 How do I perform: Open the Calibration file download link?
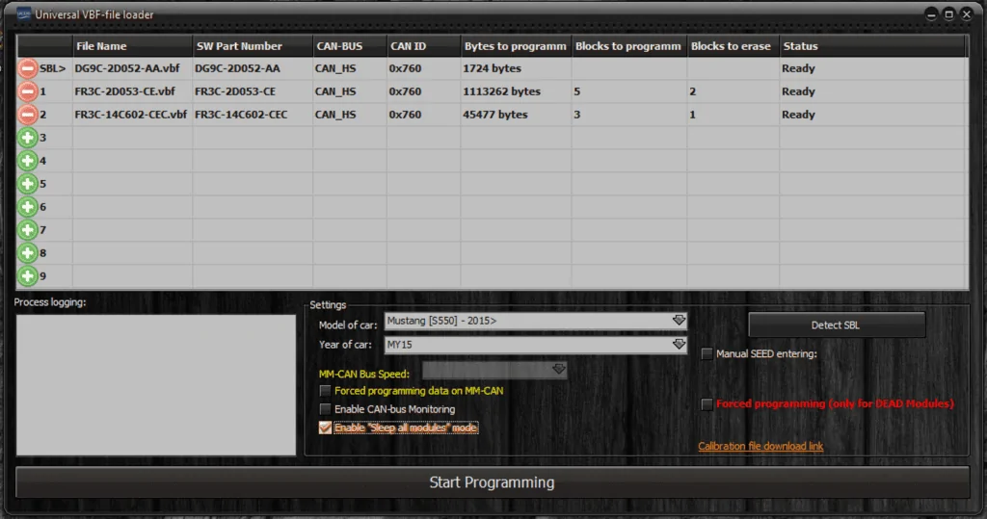coord(760,446)
